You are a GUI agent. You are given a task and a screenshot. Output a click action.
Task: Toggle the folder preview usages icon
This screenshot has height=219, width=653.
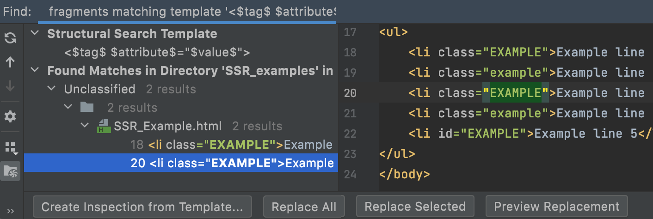point(10,171)
